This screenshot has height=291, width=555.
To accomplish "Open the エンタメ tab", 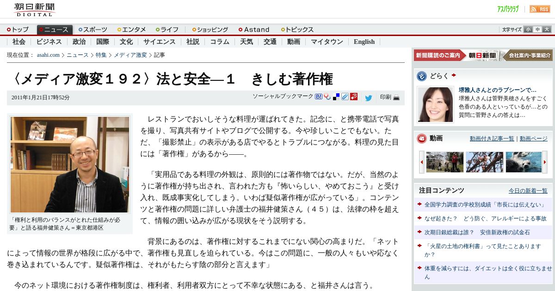I will click(132, 30).
